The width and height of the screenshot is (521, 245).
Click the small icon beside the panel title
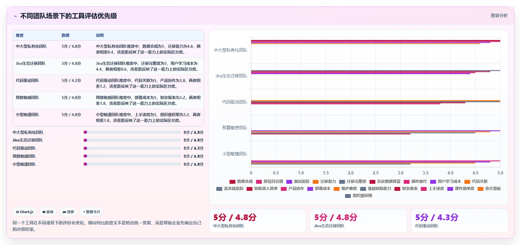tap(15, 16)
